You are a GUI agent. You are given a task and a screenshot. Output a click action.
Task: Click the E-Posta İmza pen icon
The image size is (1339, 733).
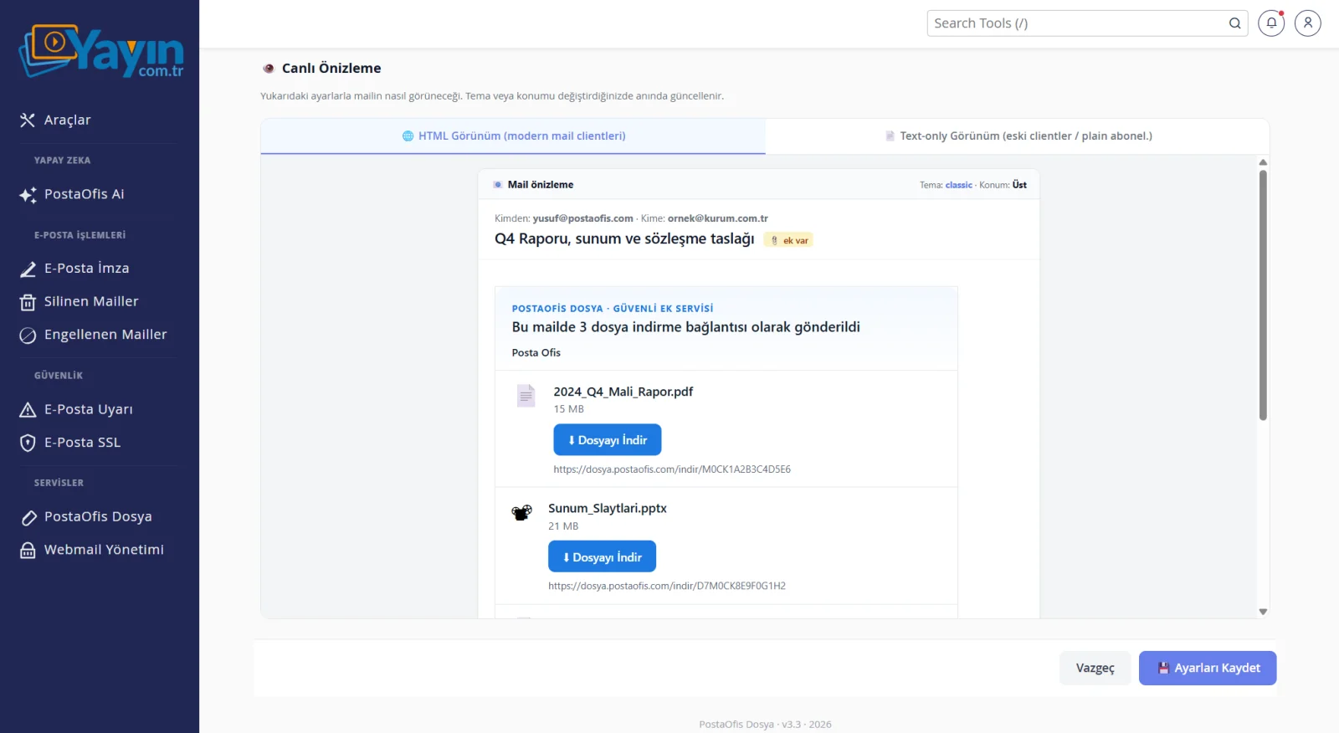28,269
